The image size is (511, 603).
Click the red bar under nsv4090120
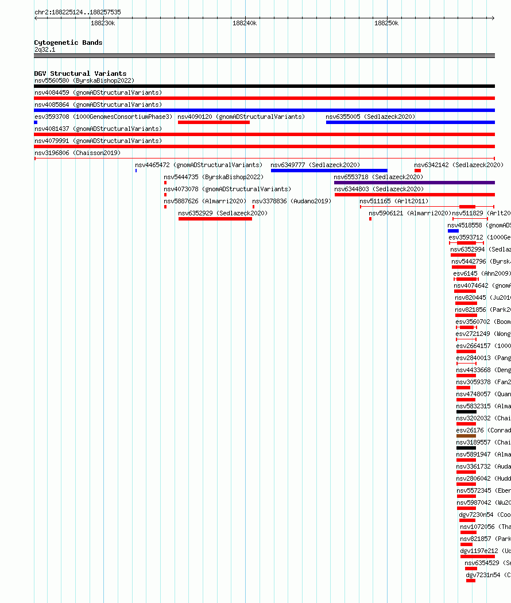pos(214,122)
